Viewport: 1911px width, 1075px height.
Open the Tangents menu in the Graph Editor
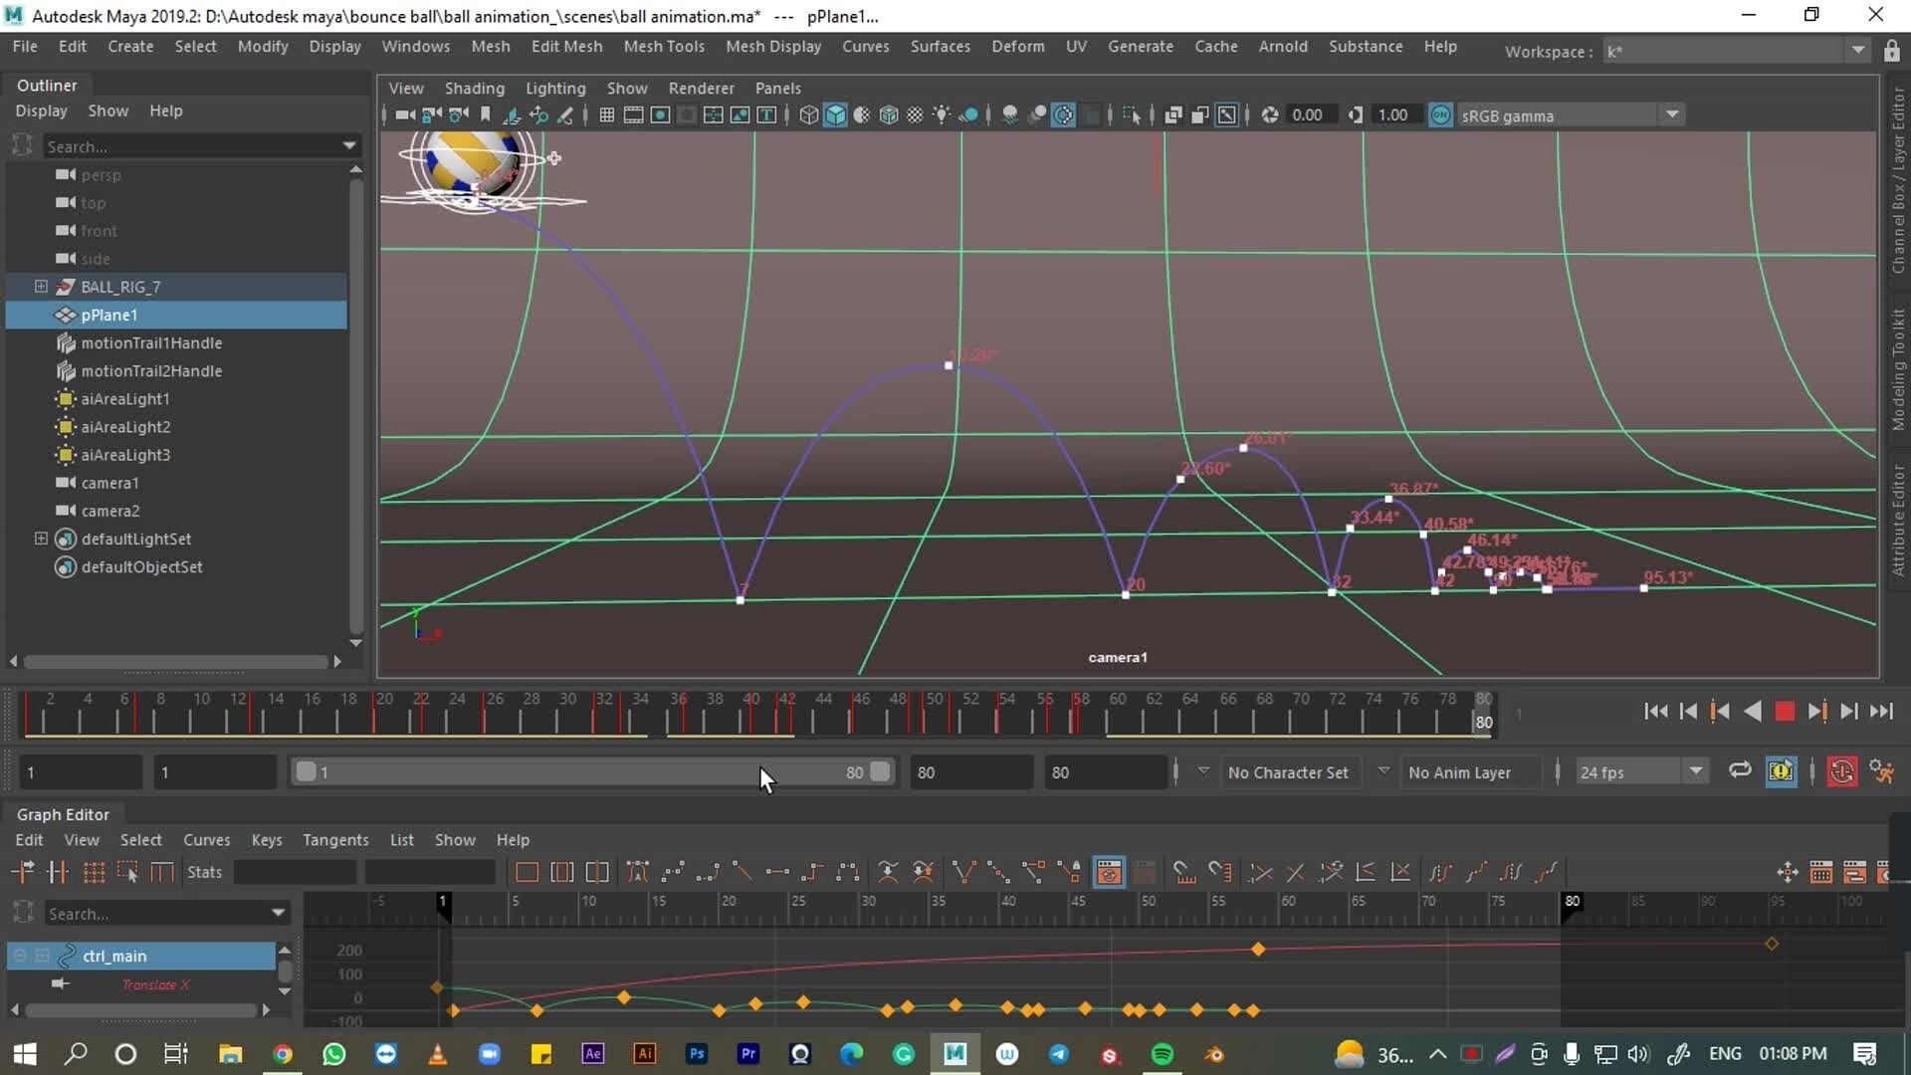click(335, 839)
